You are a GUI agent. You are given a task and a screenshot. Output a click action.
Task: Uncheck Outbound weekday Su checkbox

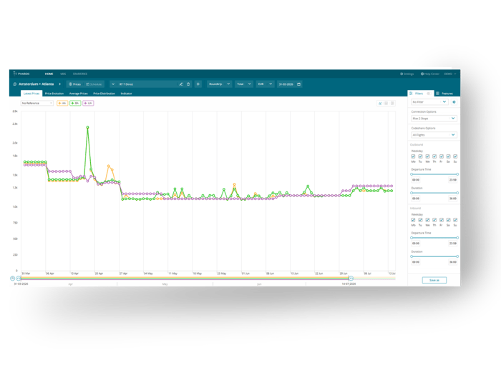(x=455, y=156)
